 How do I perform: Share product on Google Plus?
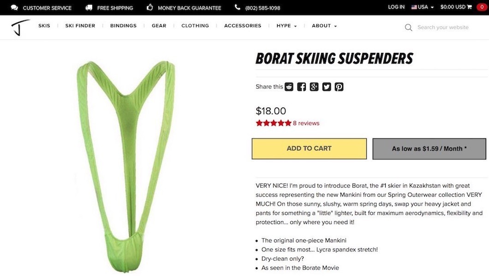314,87
